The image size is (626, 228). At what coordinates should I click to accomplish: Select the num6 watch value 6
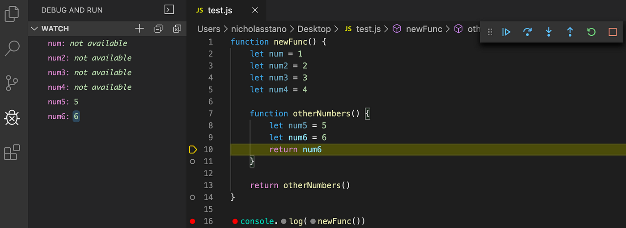(x=76, y=116)
